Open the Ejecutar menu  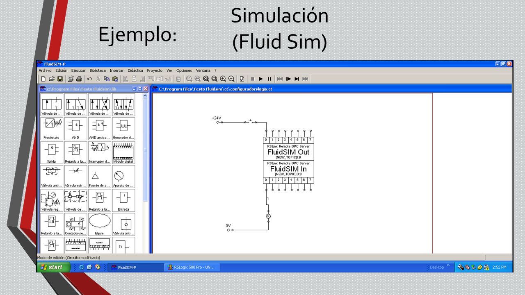click(78, 70)
